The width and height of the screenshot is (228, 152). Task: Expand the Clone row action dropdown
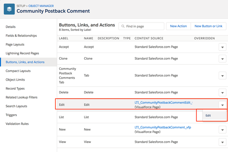[222, 59]
